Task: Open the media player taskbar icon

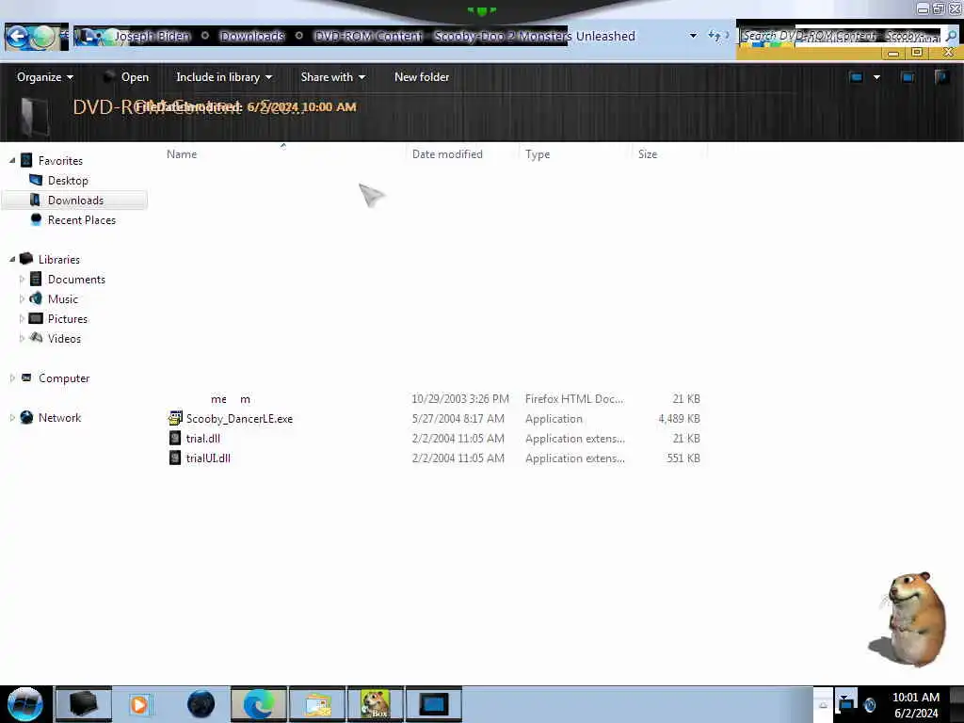Action: pyautogui.click(x=139, y=704)
